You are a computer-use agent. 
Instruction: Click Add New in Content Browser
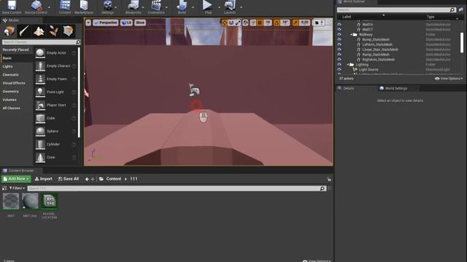(x=16, y=179)
